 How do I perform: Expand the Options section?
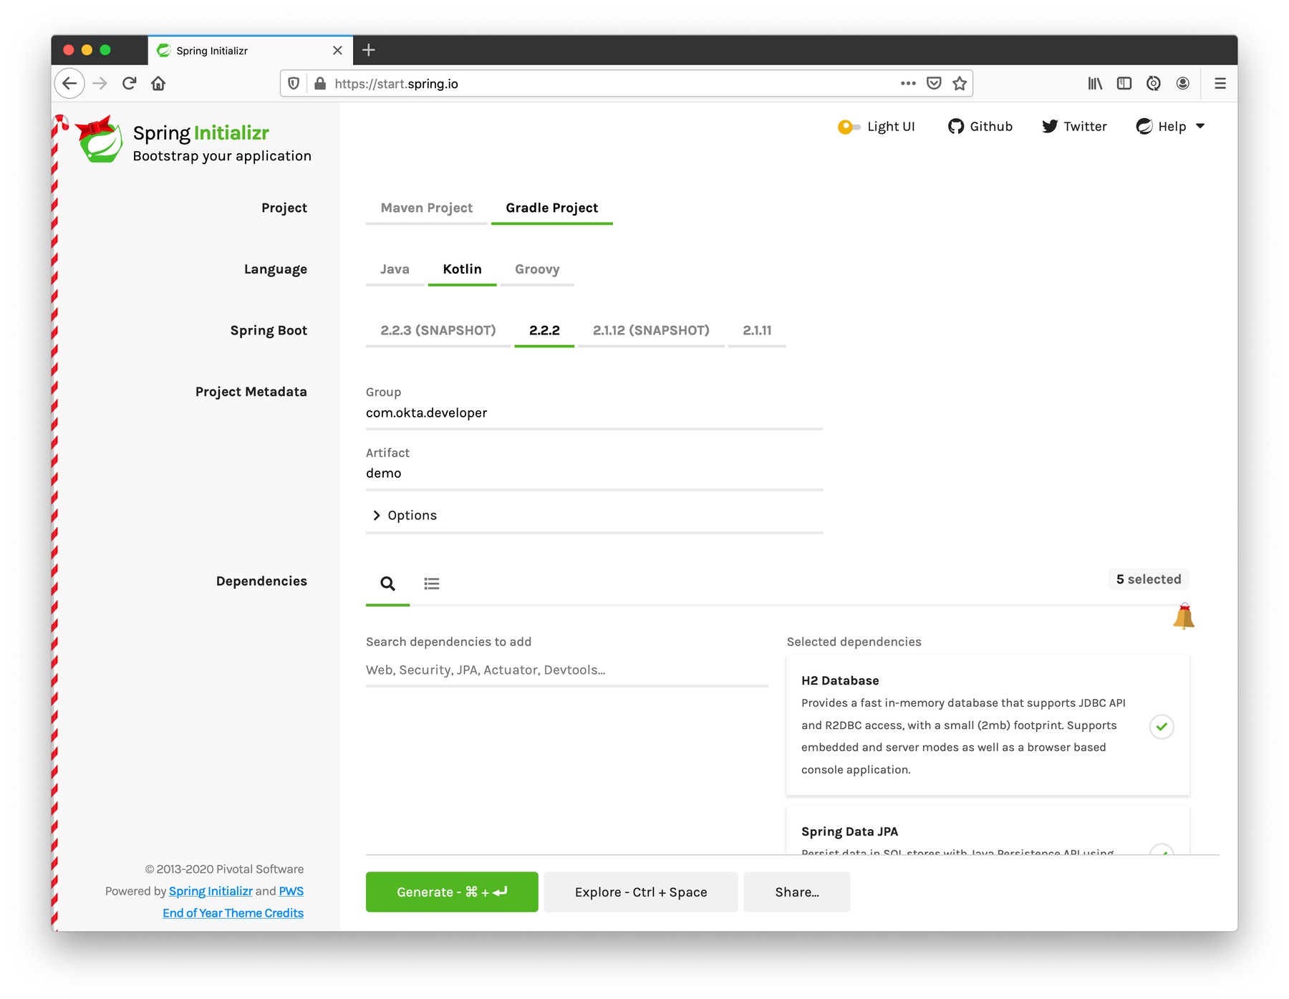405,516
